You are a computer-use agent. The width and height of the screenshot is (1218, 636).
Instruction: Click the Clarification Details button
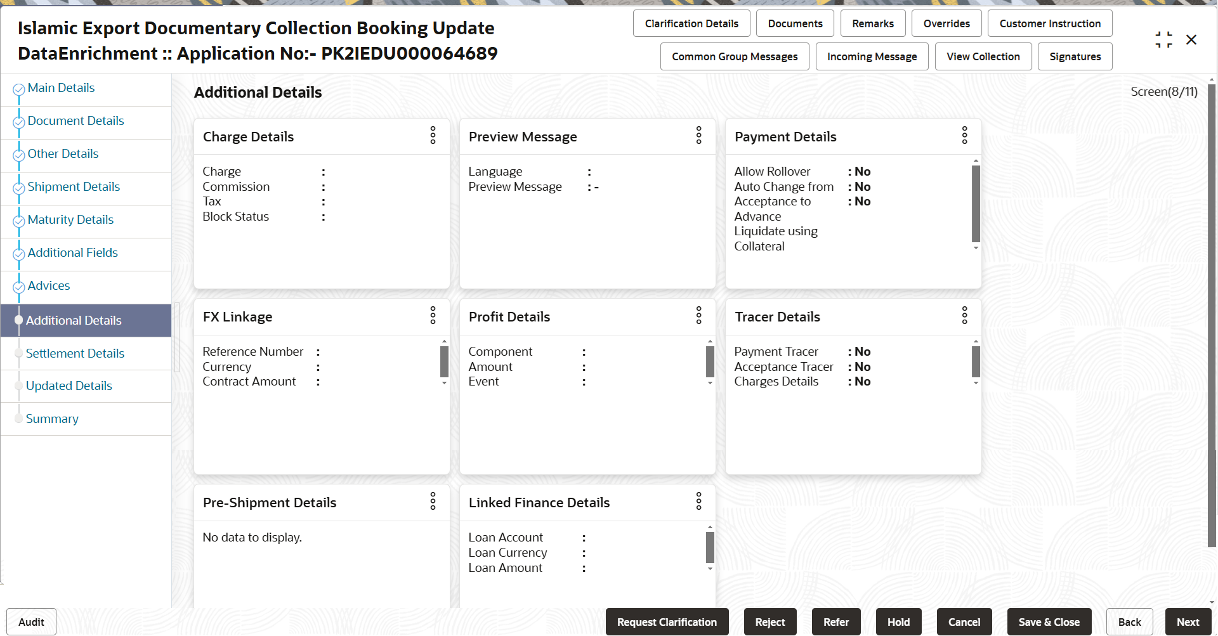(691, 23)
